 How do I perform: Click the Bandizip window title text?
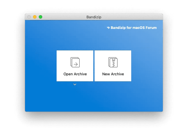(94, 17)
